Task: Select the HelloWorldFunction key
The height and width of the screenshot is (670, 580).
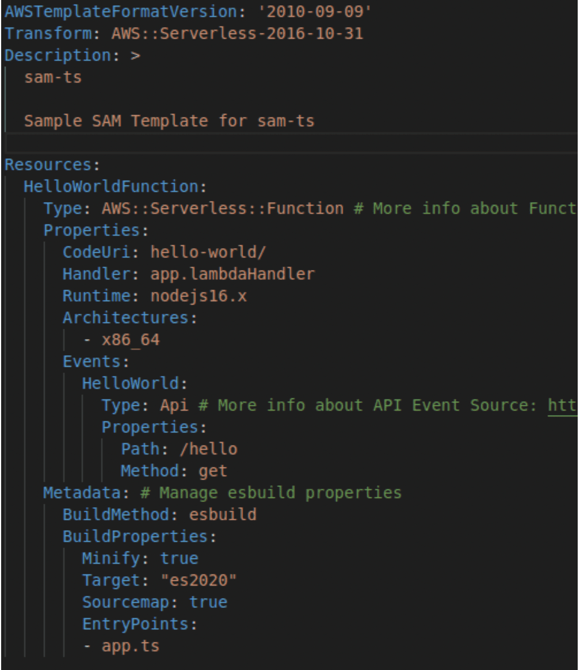Action: pyautogui.click(x=111, y=186)
